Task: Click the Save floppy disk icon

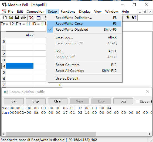Action: coord(17,17)
